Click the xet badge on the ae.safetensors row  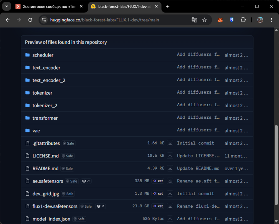158,181
